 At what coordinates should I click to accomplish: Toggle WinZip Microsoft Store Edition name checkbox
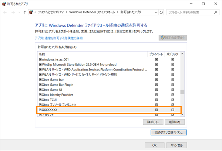[x=40, y=65]
